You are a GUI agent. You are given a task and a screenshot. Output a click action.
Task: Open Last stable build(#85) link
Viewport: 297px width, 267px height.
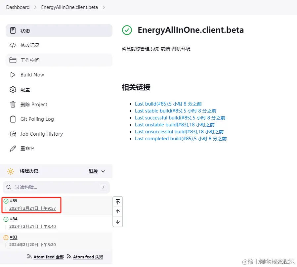(176, 111)
